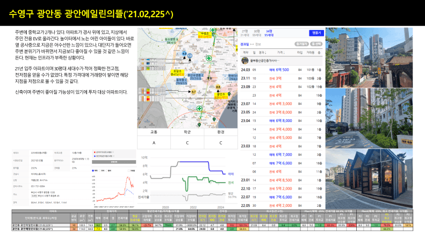The height and width of the screenshot is (239, 425).
Task: Click the 교통 rating header cell
Action: 154,132
